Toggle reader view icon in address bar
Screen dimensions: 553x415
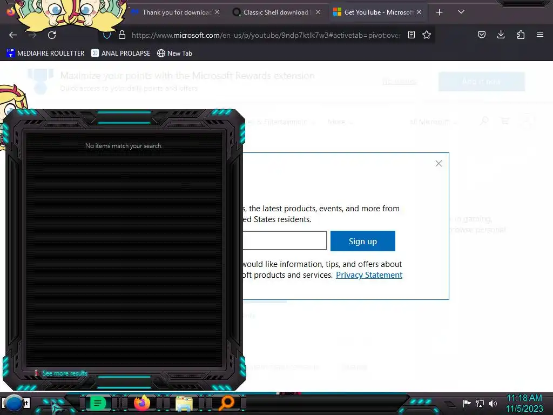tap(411, 35)
